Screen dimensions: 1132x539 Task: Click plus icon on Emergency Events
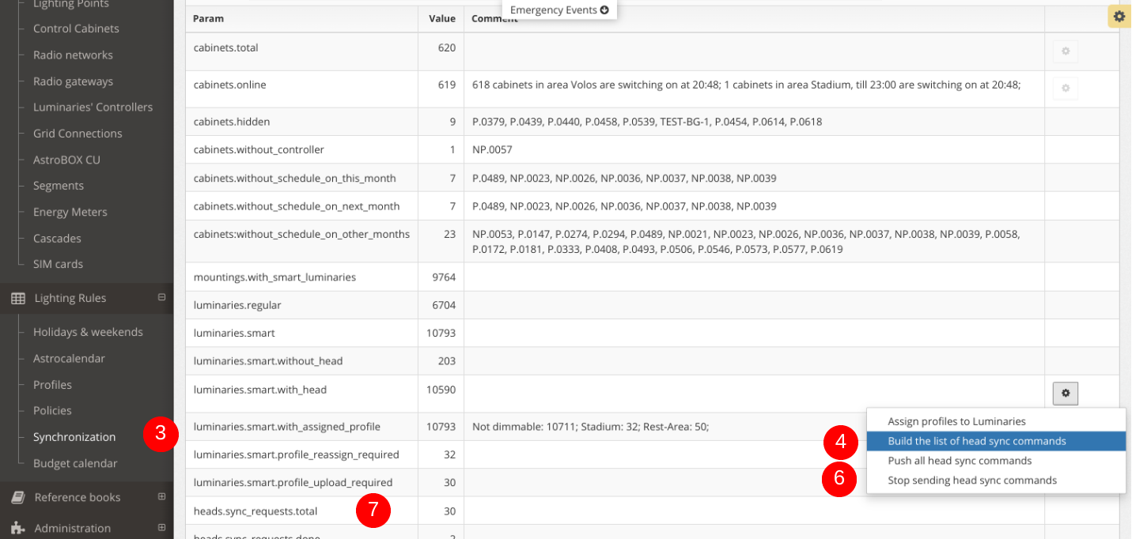(604, 10)
